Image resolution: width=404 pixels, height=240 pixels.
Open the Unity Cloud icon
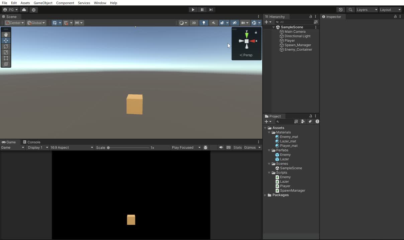(24, 10)
